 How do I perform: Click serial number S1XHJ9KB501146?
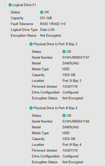tap(76, 122)
